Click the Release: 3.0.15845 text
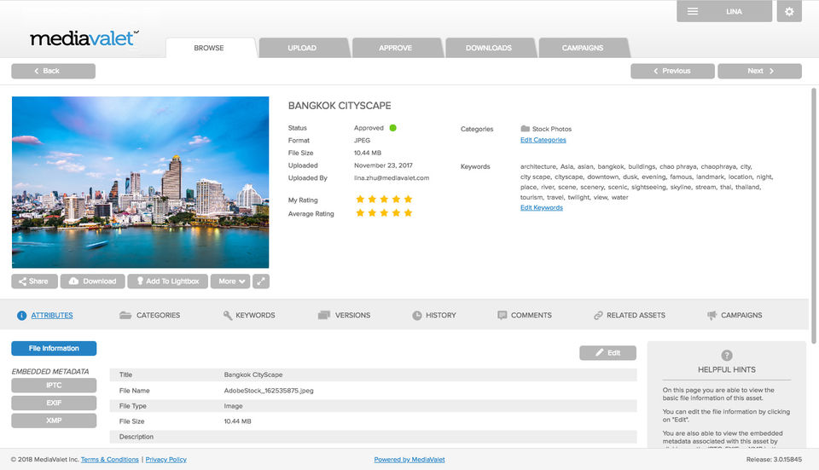 pyautogui.click(x=774, y=460)
